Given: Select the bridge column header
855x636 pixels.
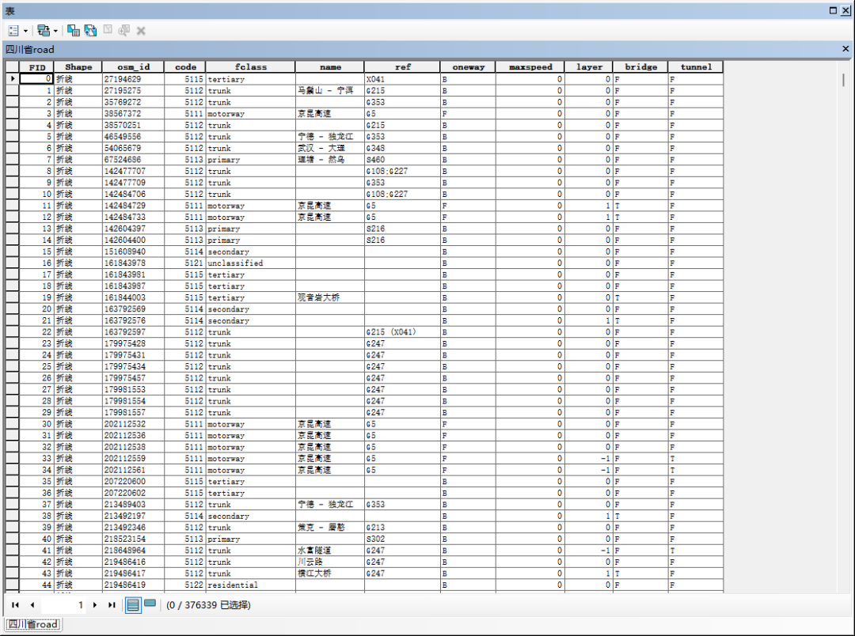Looking at the screenshot, I should click(x=640, y=67).
